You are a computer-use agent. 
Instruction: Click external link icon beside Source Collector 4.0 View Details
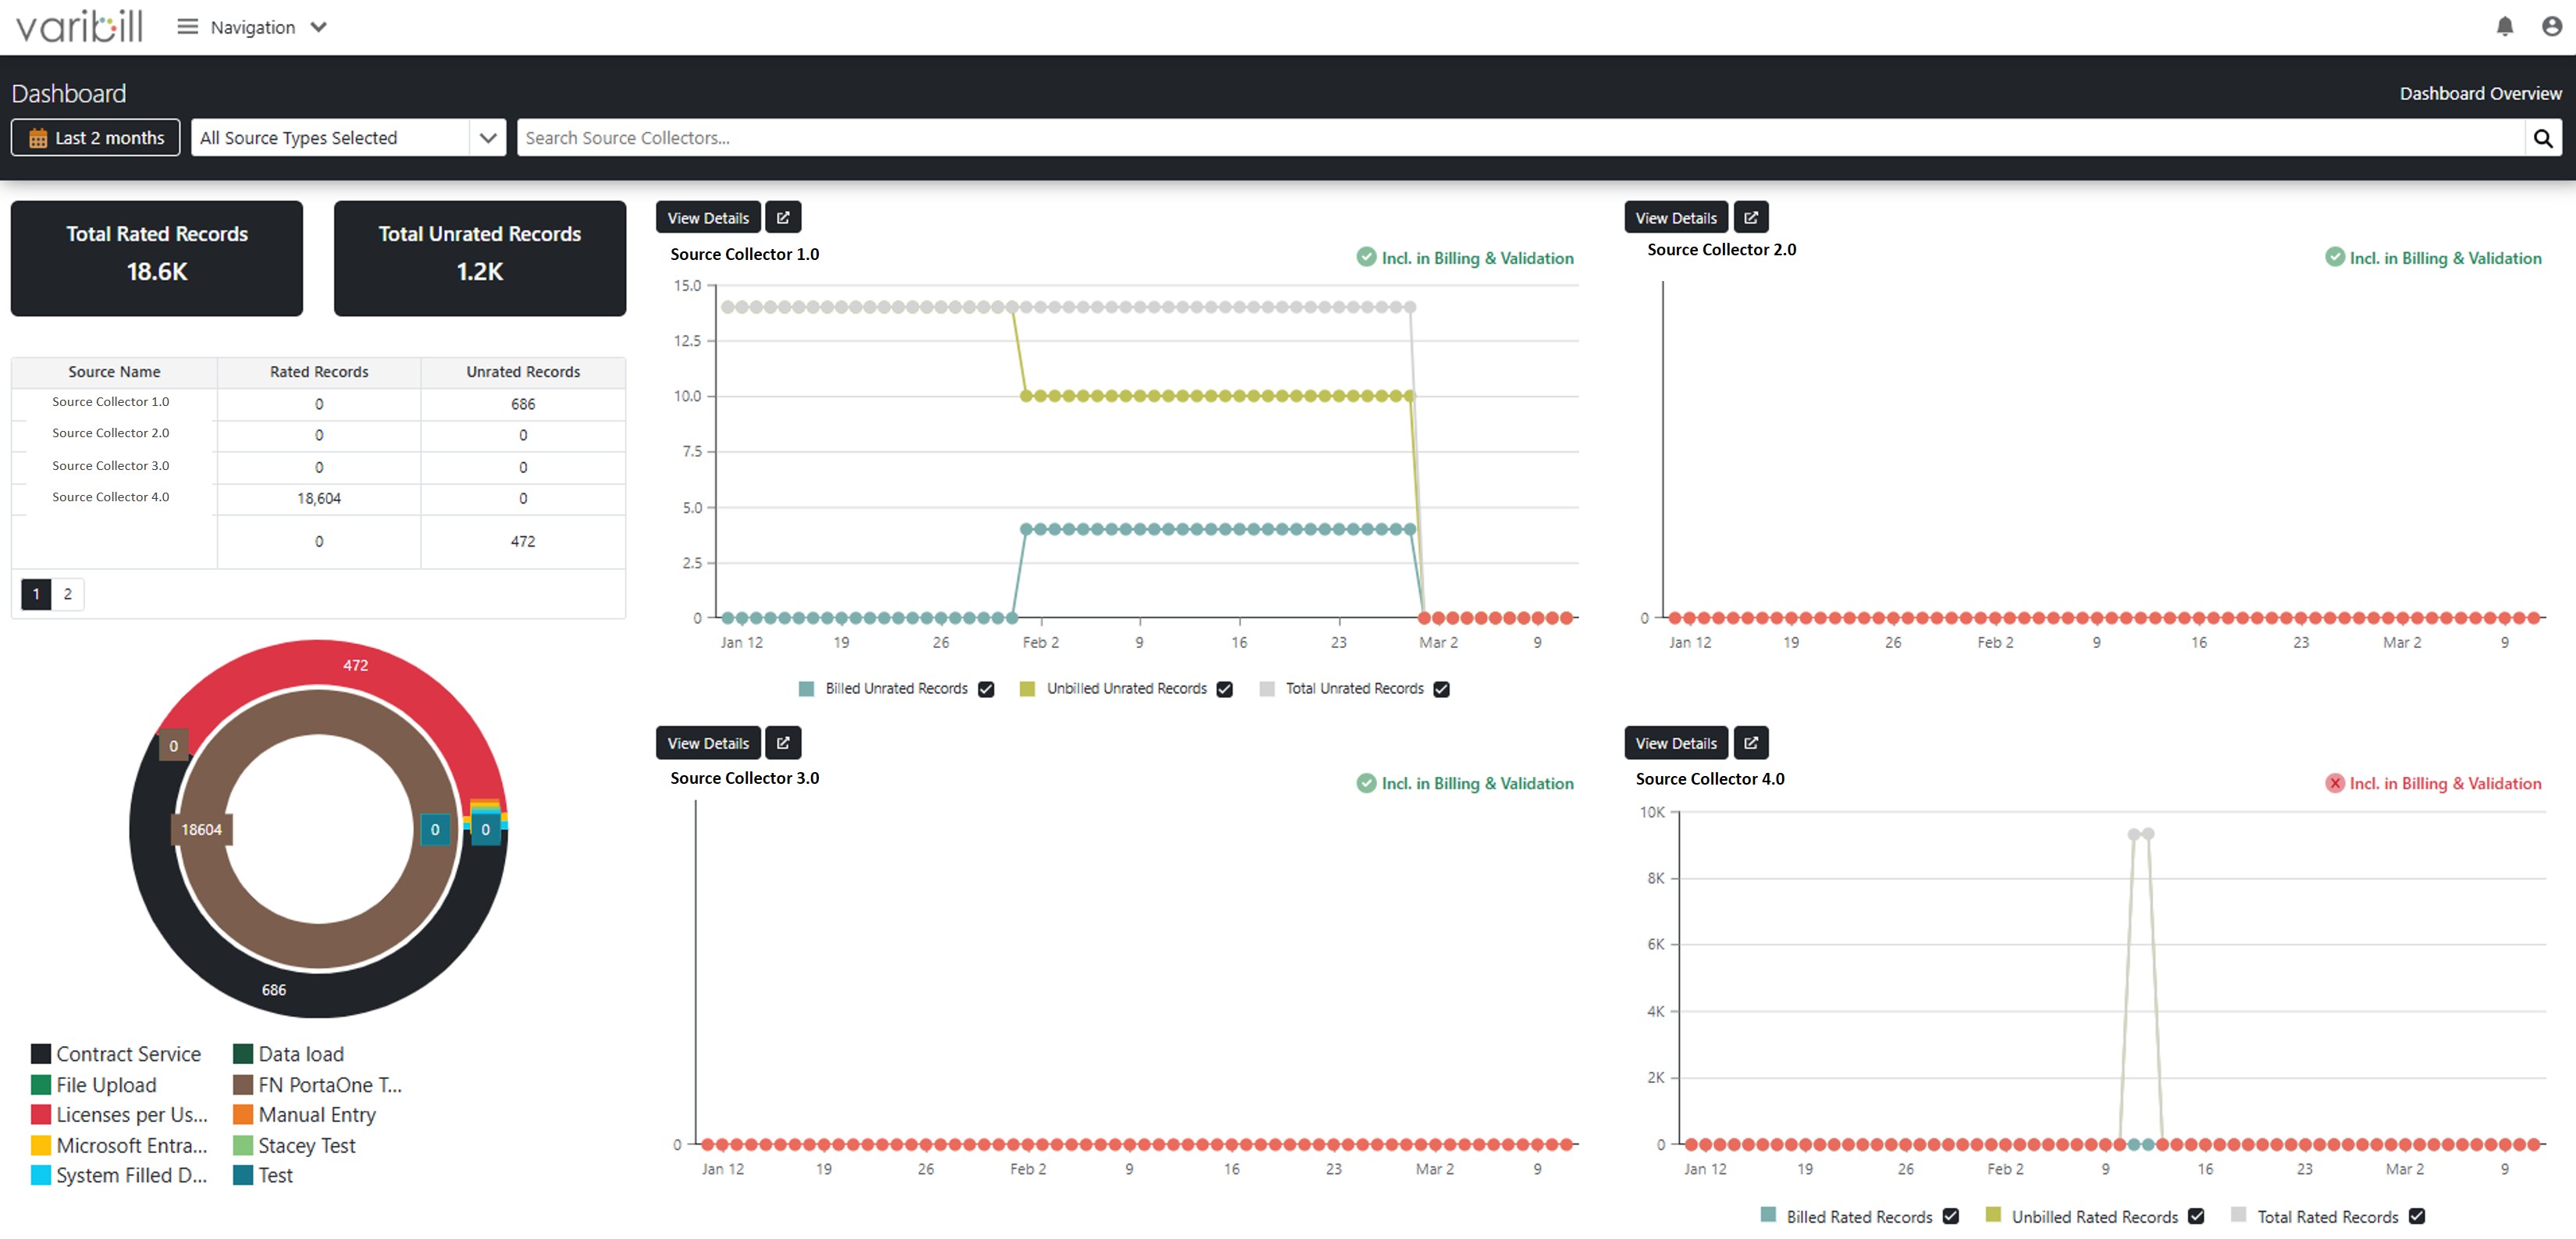click(x=1751, y=742)
